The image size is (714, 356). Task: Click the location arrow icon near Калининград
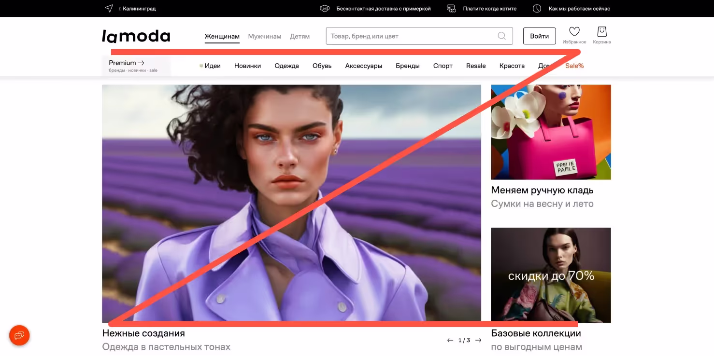pos(109,9)
